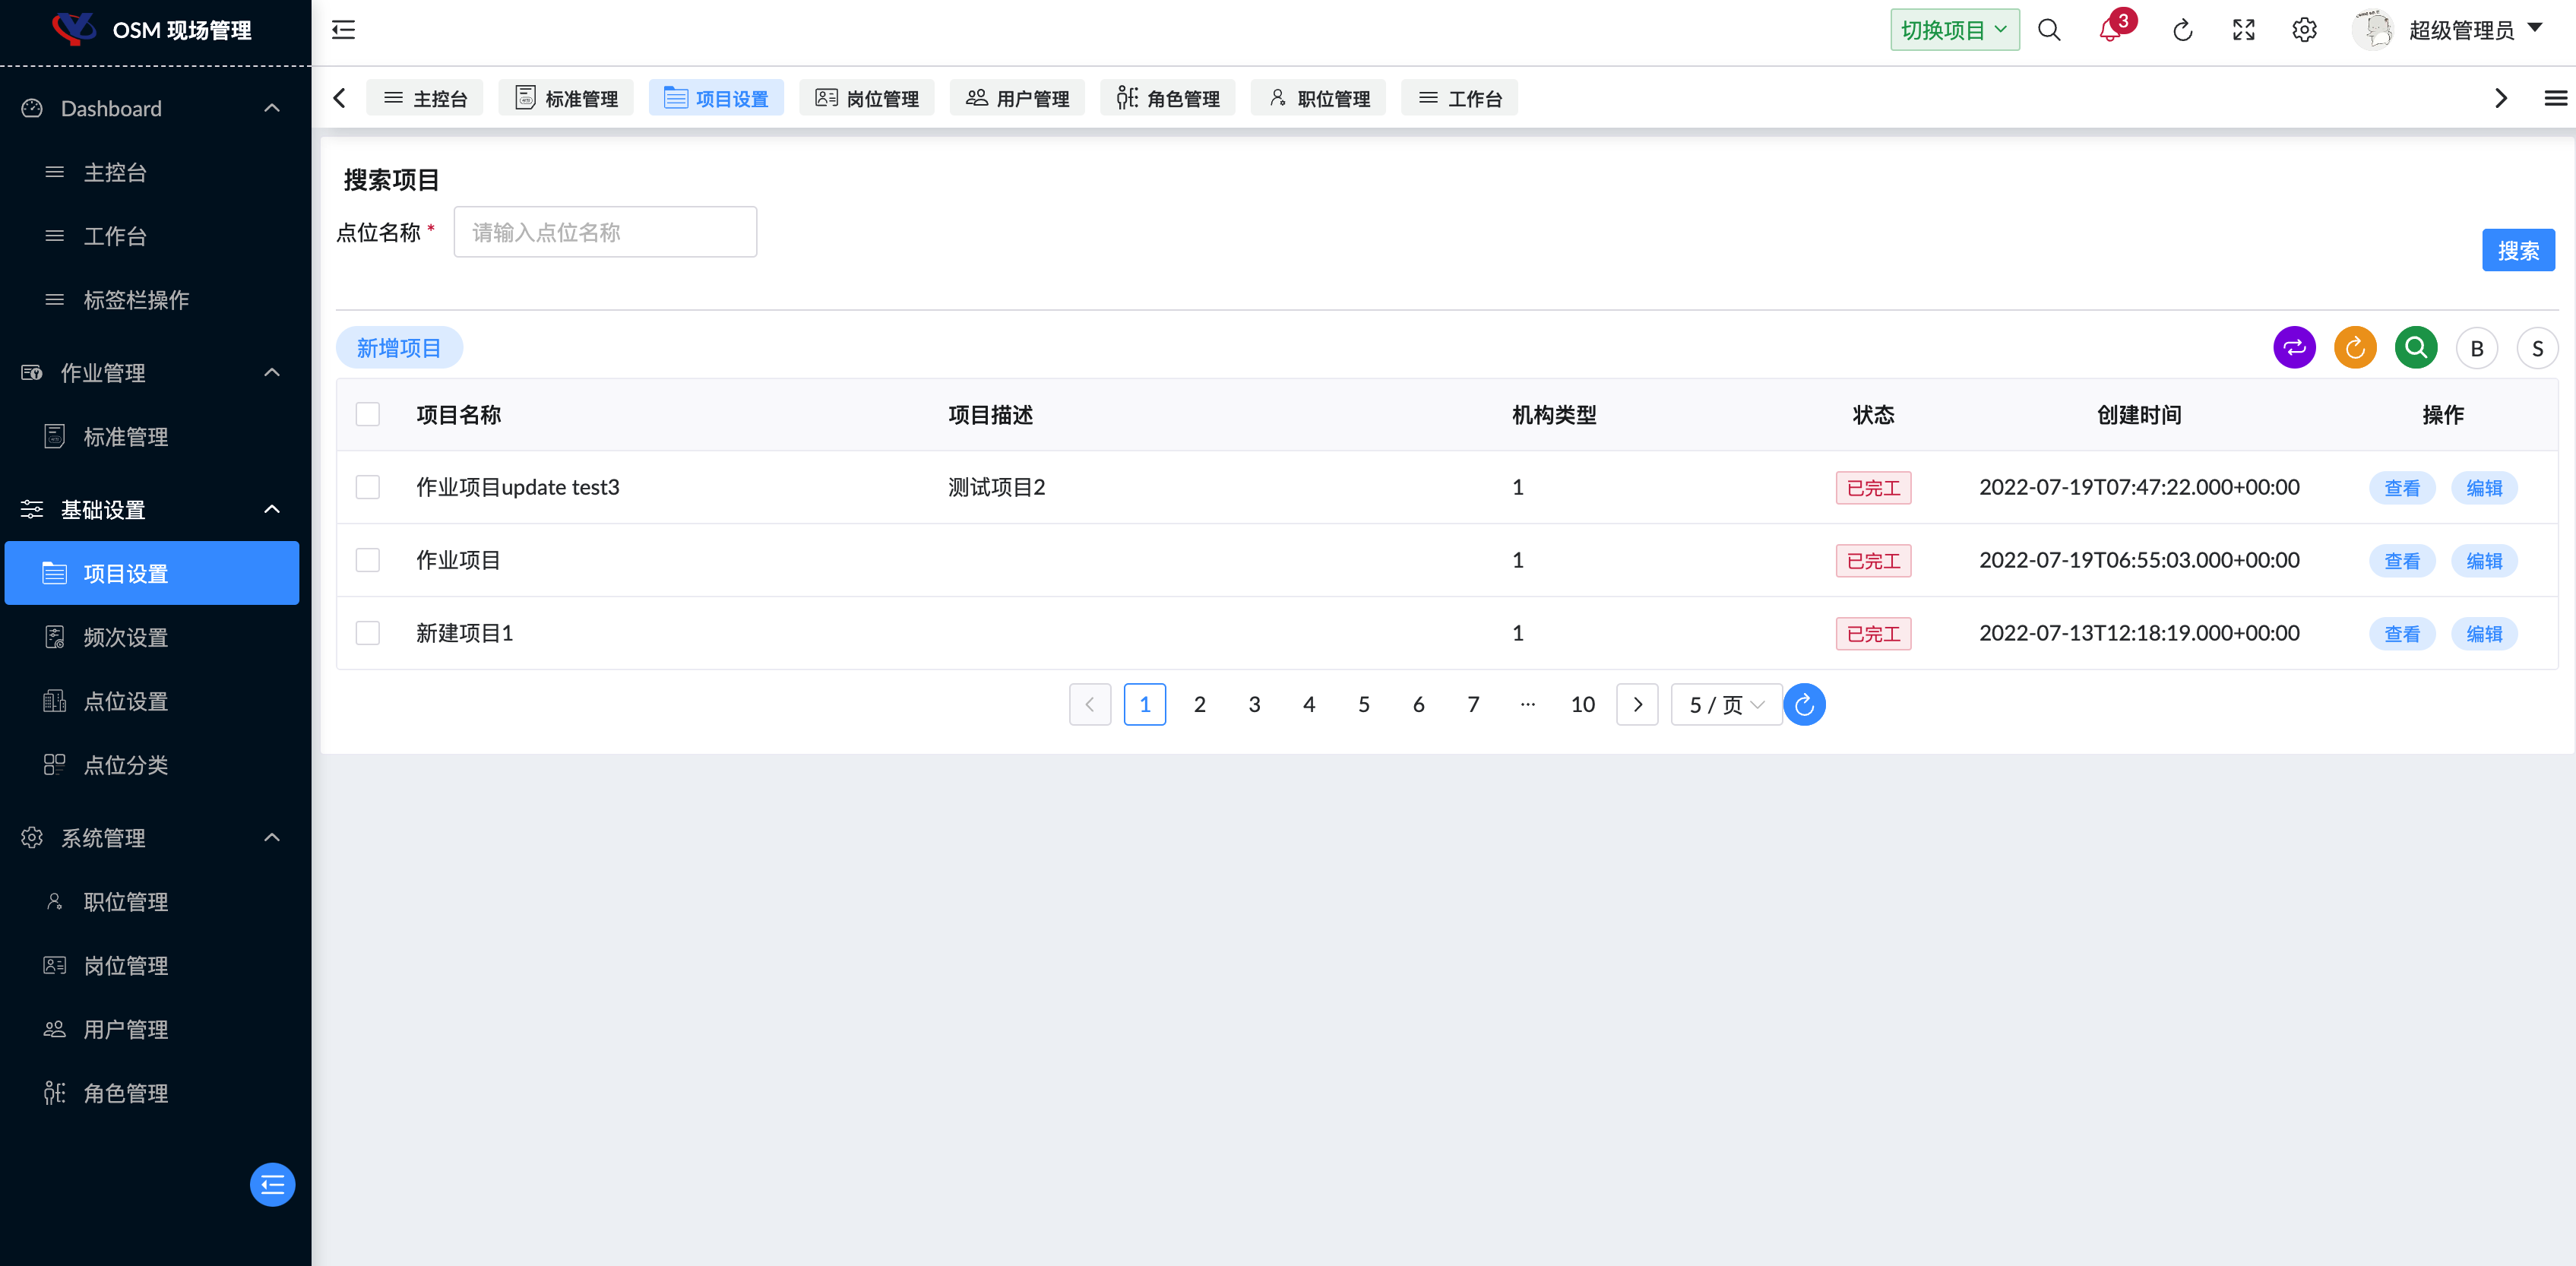
Task: Open 职位管理 in the sidebar
Action: coord(152,902)
